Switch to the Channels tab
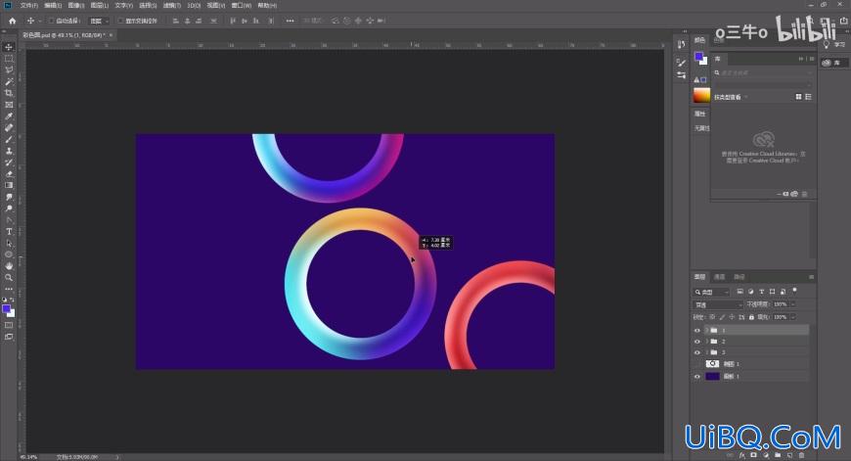This screenshot has height=461, width=851. [720, 277]
